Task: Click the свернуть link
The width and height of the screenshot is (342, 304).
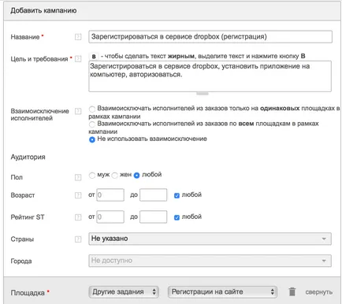Action: coord(319,292)
